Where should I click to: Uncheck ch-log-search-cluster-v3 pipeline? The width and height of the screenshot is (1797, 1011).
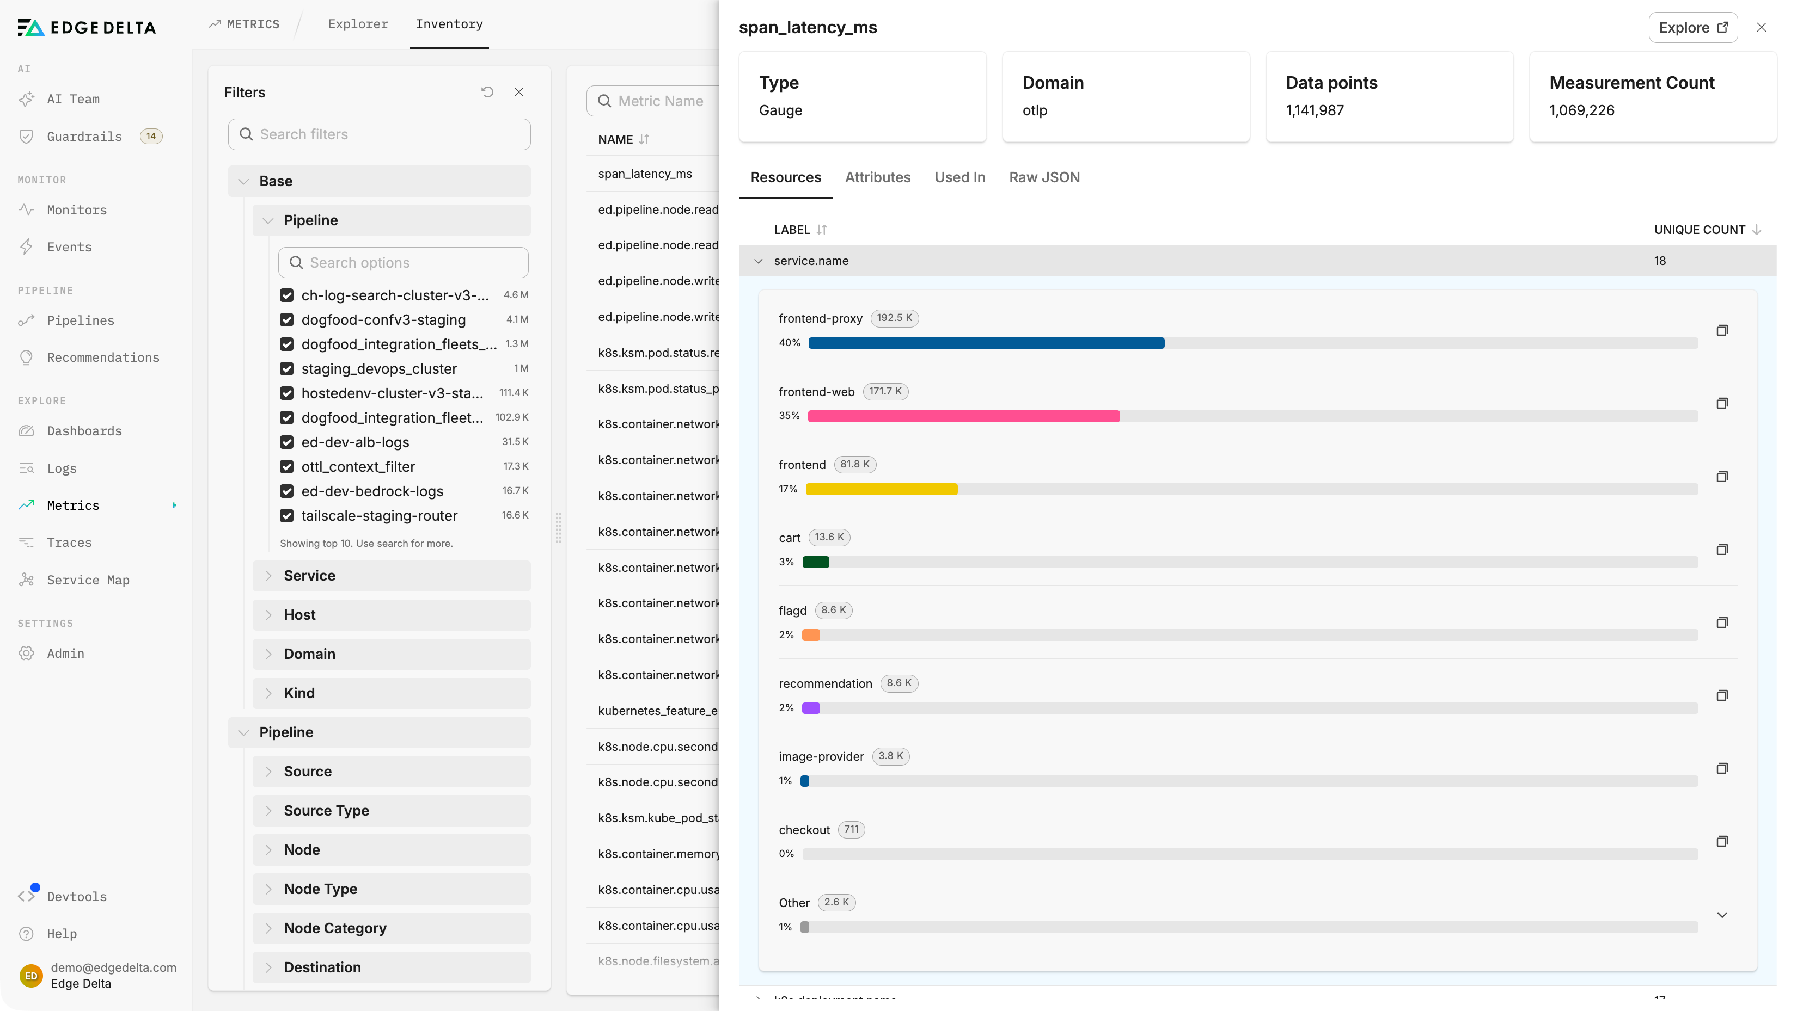pyautogui.click(x=287, y=295)
